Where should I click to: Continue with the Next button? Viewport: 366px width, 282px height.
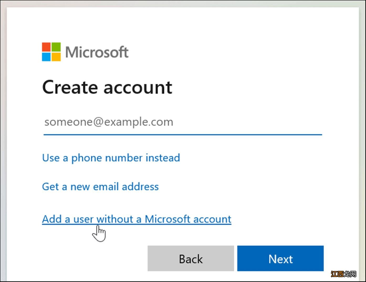280,258
